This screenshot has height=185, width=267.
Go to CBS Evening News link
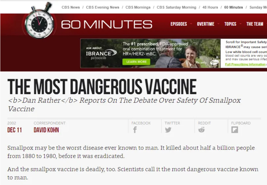(x=102, y=7)
